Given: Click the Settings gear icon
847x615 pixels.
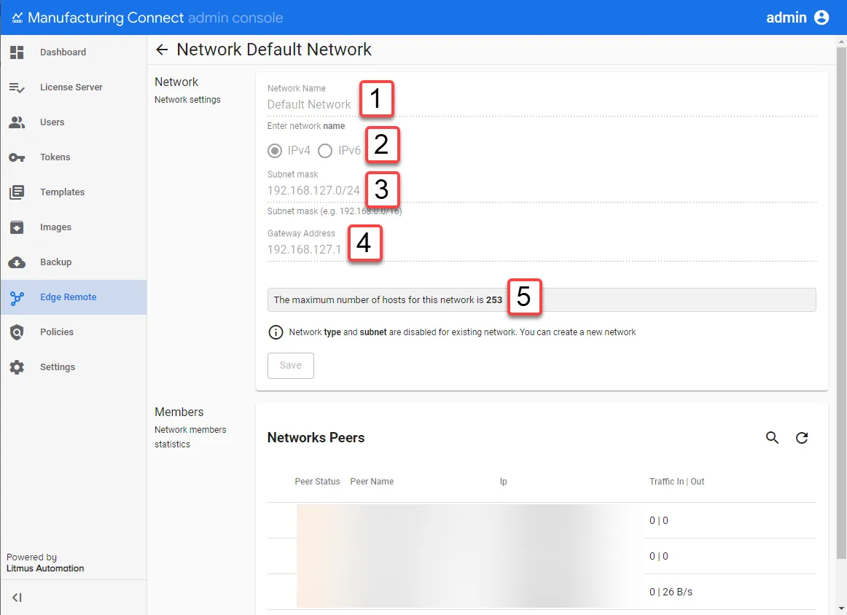Looking at the screenshot, I should tap(17, 367).
